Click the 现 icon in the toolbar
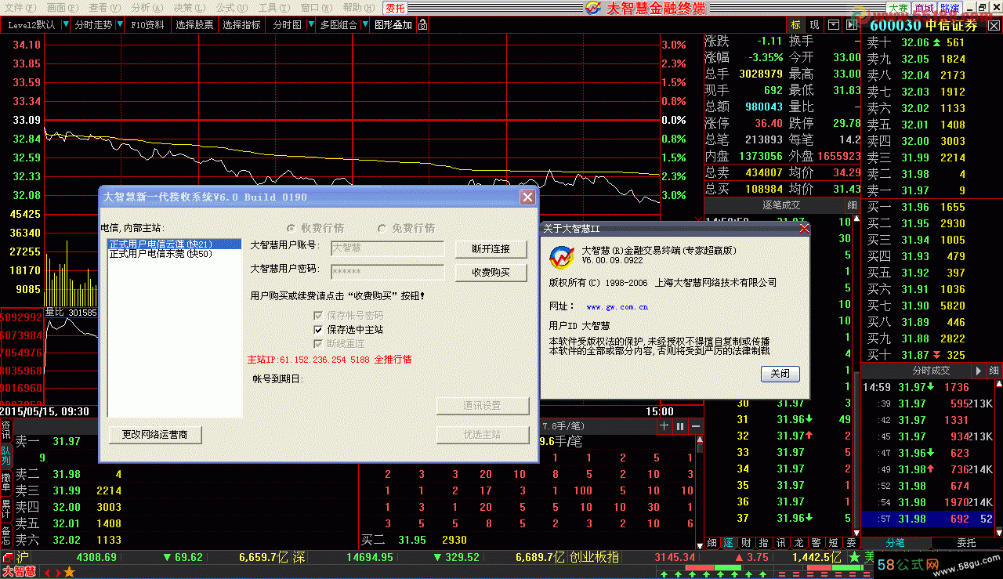The height and width of the screenshot is (579, 1003). (x=815, y=25)
